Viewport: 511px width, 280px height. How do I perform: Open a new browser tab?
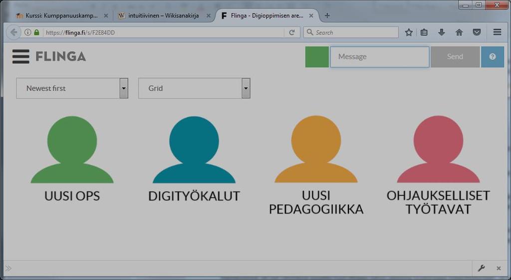[x=327, y=15]
